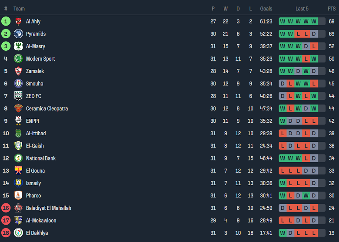Open the Smouha team page
Screen dimensions: 339x242
point(34,84)
